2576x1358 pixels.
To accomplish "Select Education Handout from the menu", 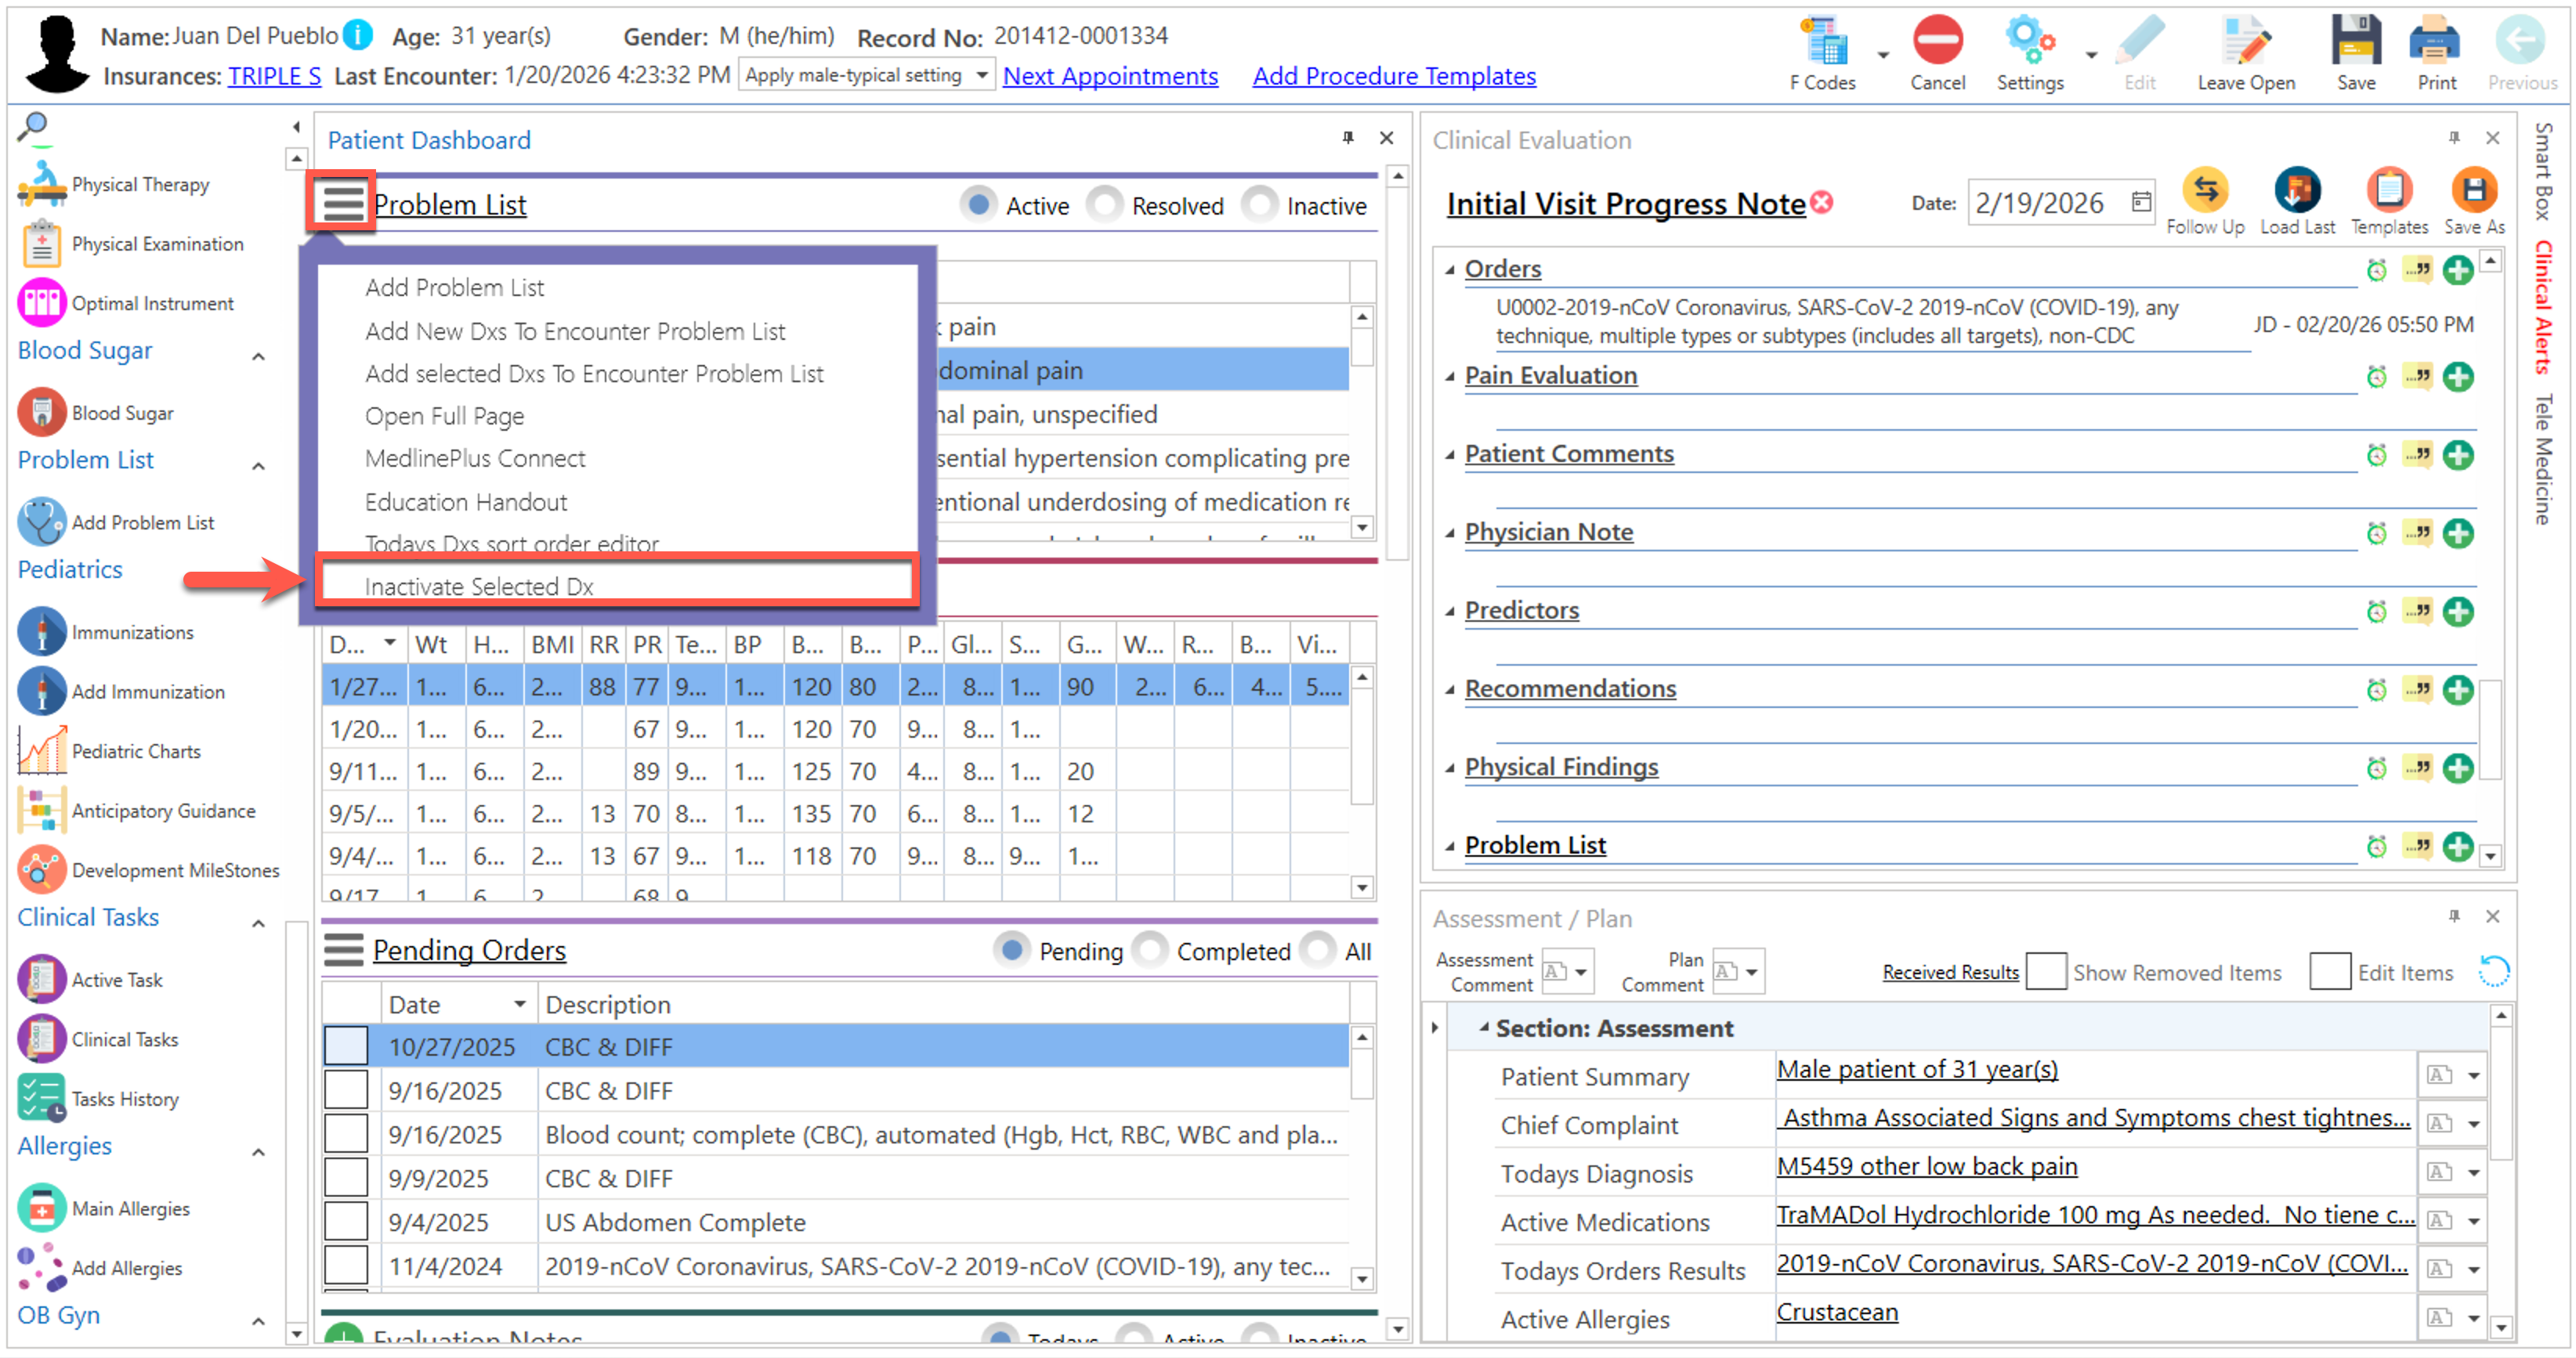I will [465, 502].
